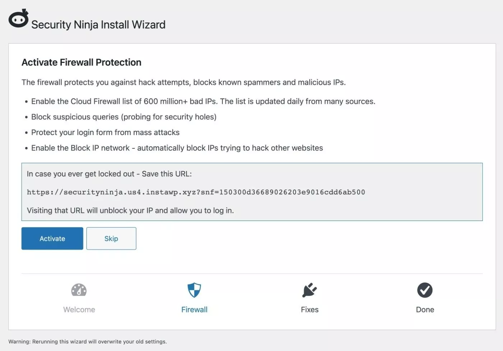The image size is (503, 351).
Task: Click the Welcome gauge icon
Action: tap(79, 290)
